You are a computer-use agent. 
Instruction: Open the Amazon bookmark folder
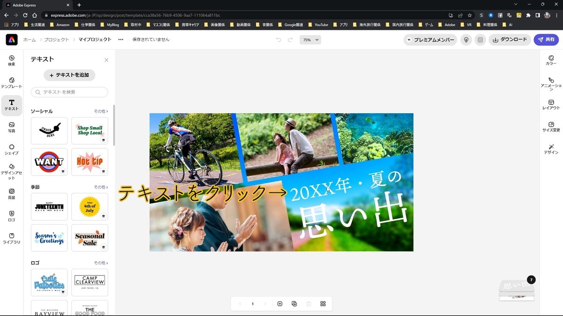click(x=60, y=24)
